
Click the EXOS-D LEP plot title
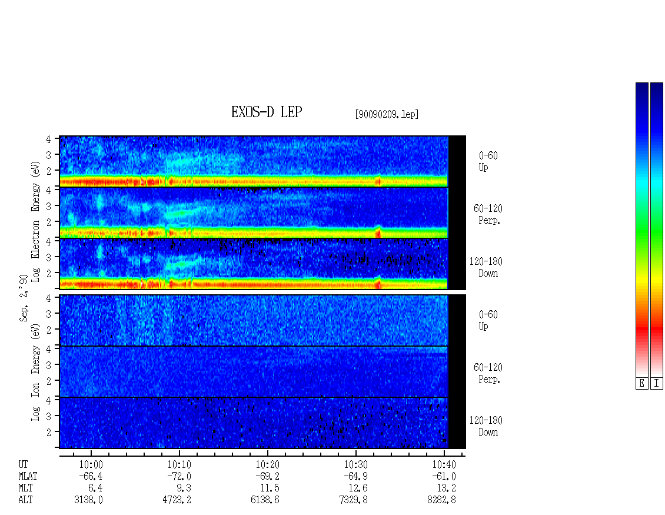(267, 112)
